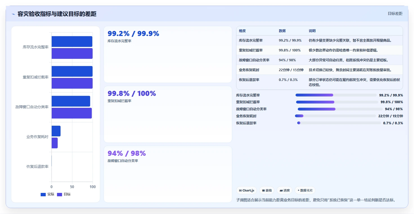The height and width of the screenshot is (214, 414).
Task: Click the 目标 bar for 重复扣减拦截率
Action: coord(72,83)
